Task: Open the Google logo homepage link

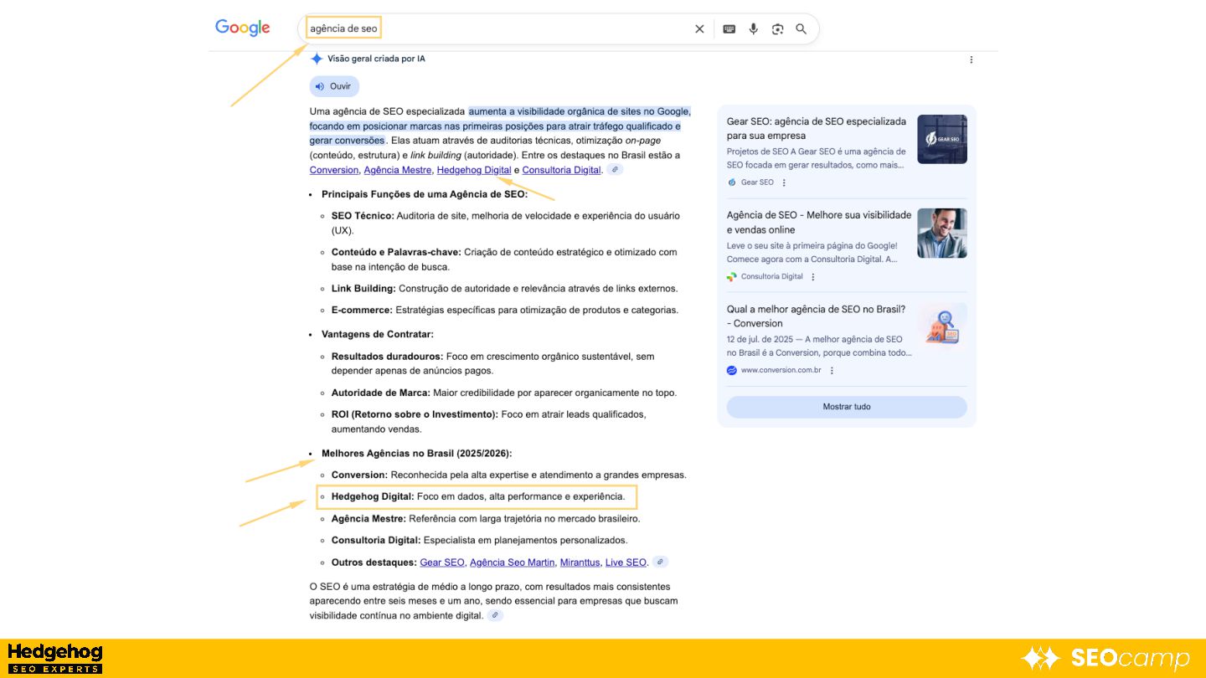Action: pyautogui.click(x=243, y=28)
